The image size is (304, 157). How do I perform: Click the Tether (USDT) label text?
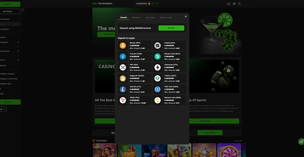coord(170,76)
